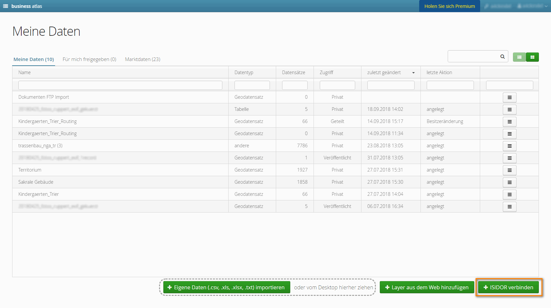Click the 1858 records cell
551x308 pixels.
pos(302,182)
